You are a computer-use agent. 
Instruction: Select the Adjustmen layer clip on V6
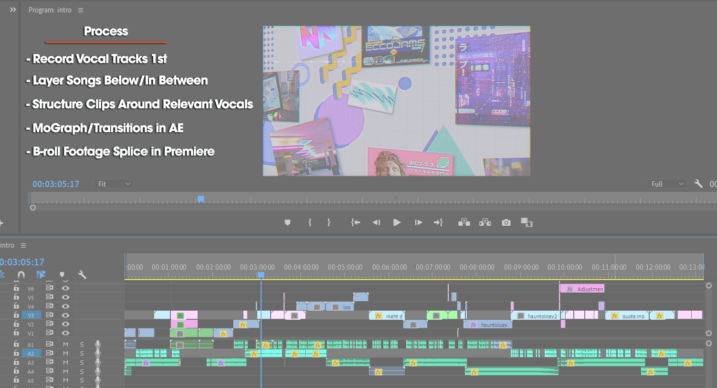[x=582, y=289]
